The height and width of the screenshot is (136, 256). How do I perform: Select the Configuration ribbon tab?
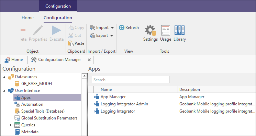58,18
